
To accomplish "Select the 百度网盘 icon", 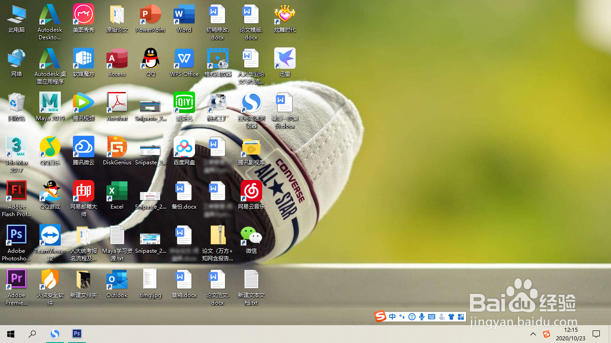I will tap(184, 151).
